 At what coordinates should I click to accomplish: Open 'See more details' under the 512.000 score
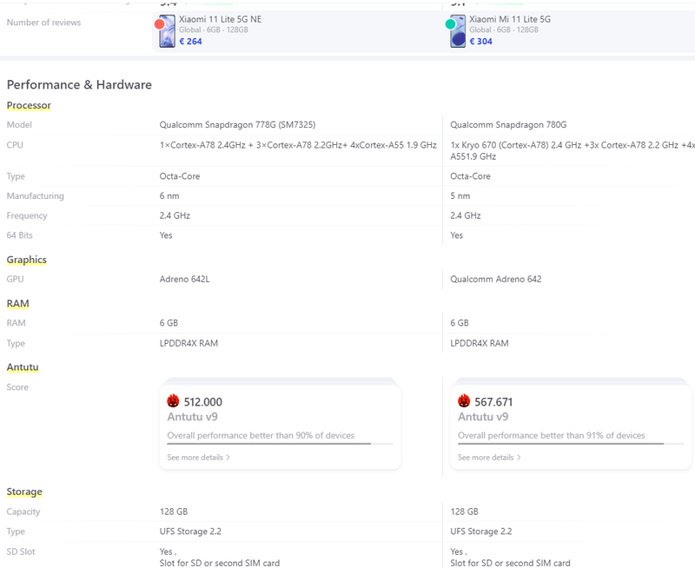[198, 457]
